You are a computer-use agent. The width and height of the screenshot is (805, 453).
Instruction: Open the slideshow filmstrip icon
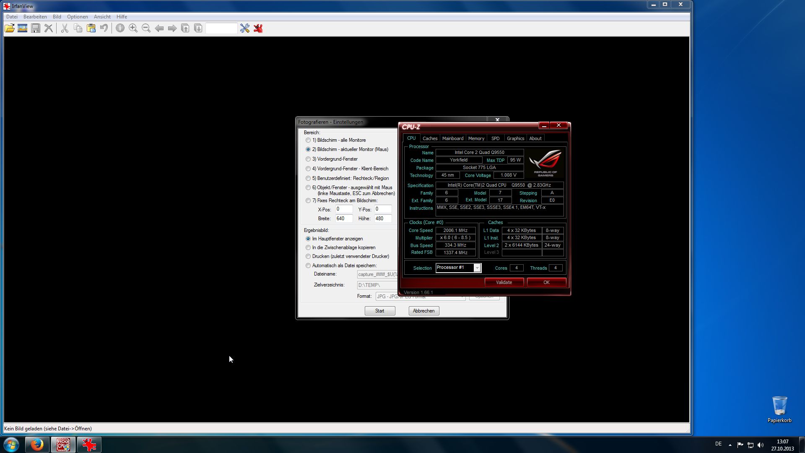[x=23, y=28]
